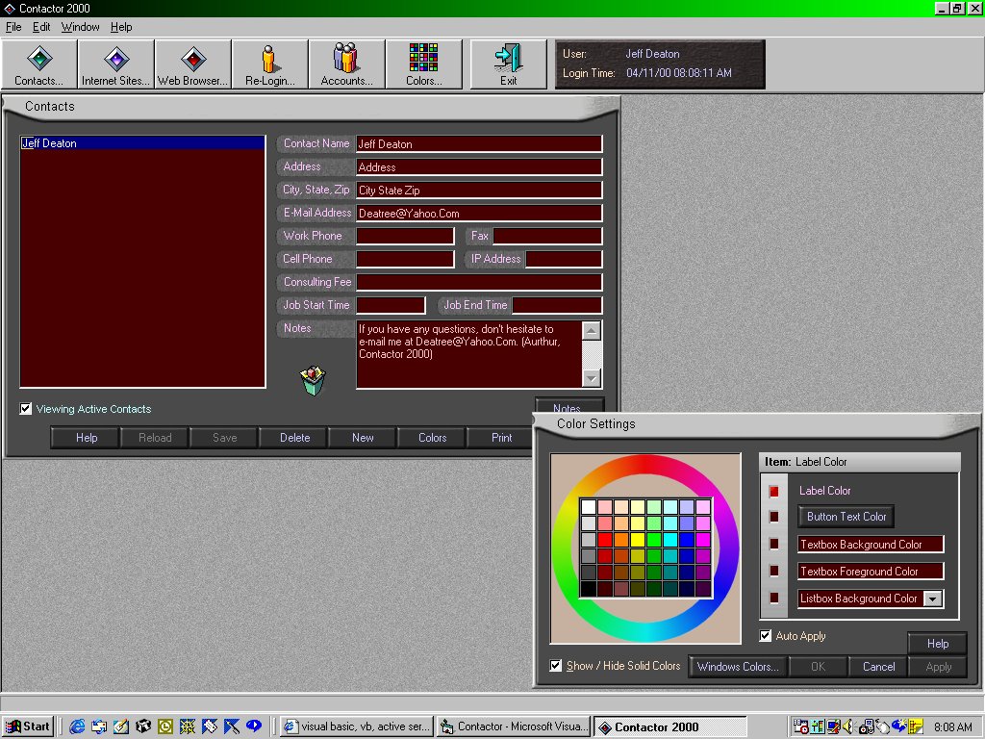The image size is (985, 739).
Task: Select the indicator beside Listbox Background Color
Action: click(x=774, y=599)
